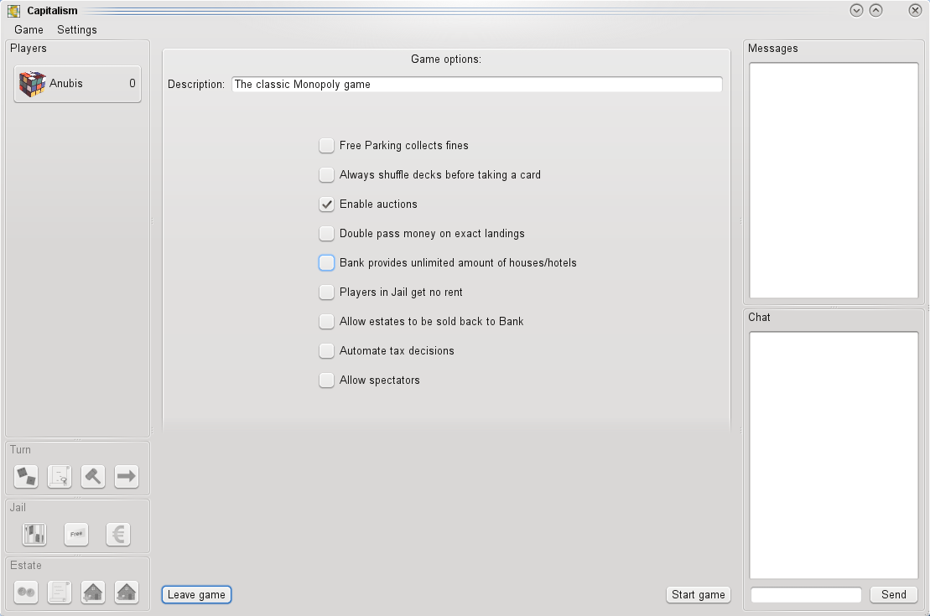Click the Send chat button
Image resolution: width=930 pixels, height=616 pixels.
[x=893, y=595]
